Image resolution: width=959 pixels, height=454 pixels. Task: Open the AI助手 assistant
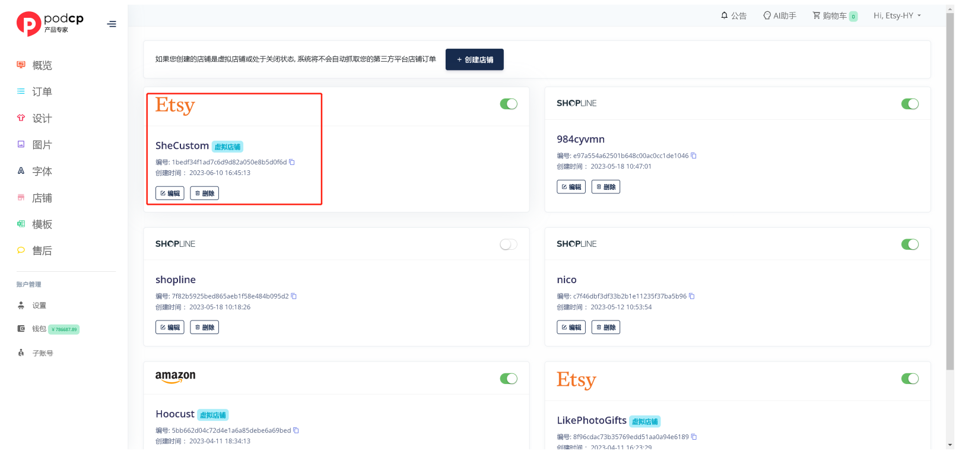(780, 16)
